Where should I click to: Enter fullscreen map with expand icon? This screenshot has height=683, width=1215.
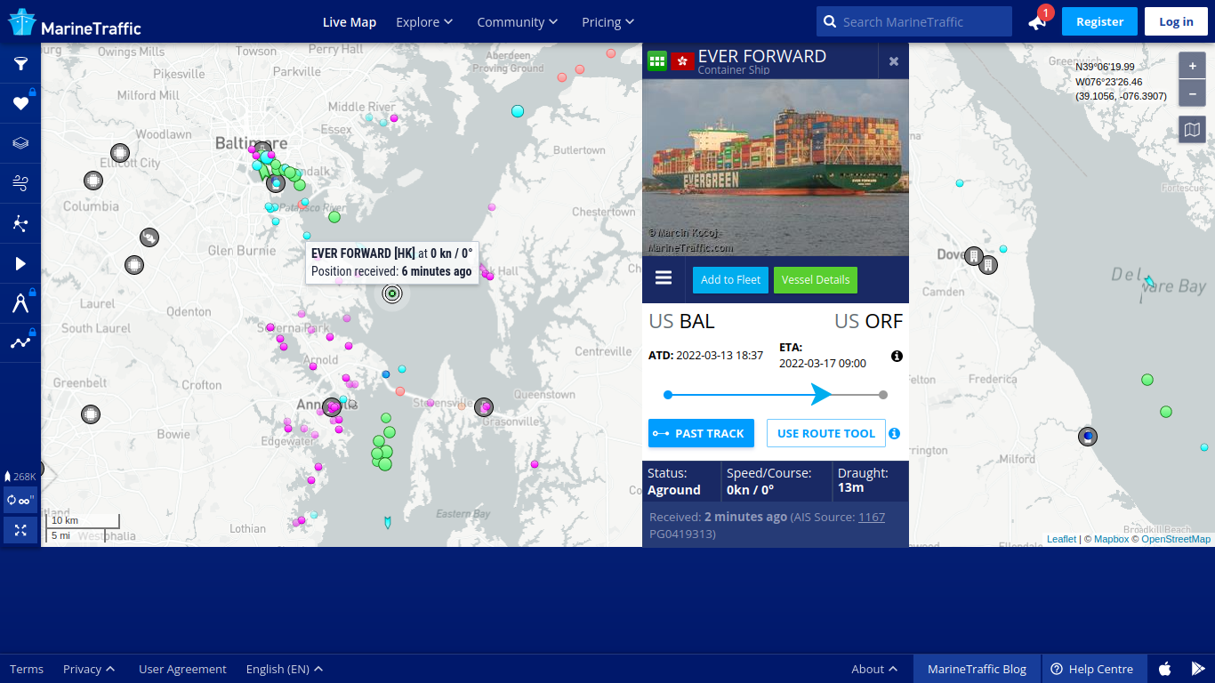click(20, 530)
